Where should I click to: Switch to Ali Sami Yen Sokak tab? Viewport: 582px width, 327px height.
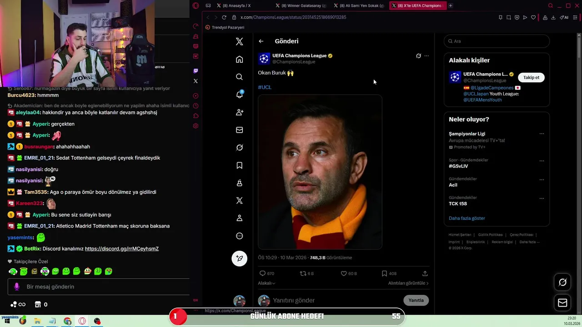coord(359,5)
